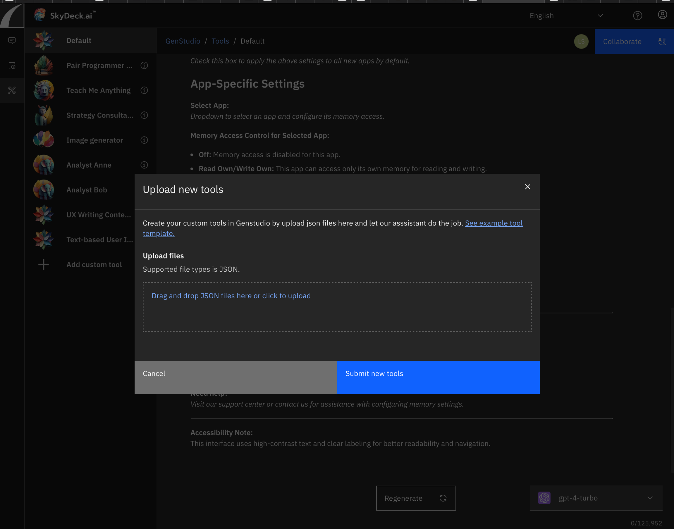Click the Collaborate button
The width and height of the screenshot is (674, 529).
pos(634,42)
